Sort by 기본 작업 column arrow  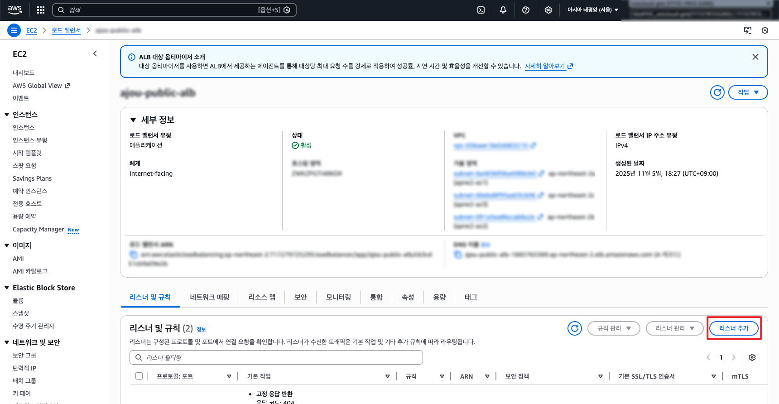tap(388, 376)
